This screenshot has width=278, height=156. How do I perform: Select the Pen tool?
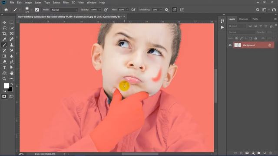tap(12, 62)
